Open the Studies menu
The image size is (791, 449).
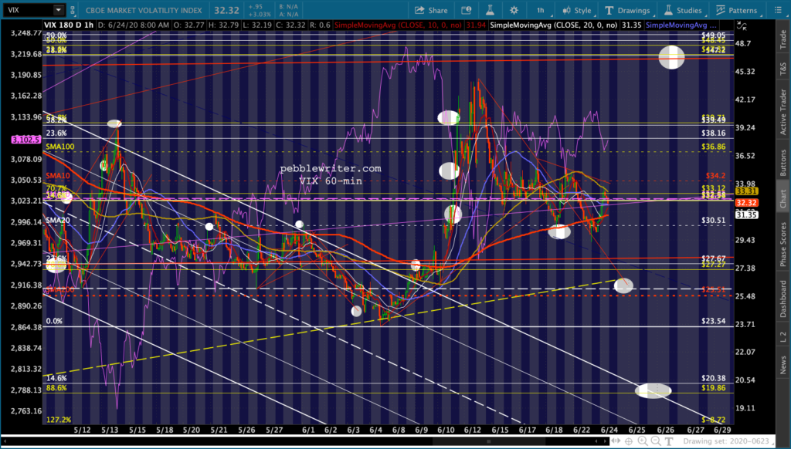tap(683, 10)
